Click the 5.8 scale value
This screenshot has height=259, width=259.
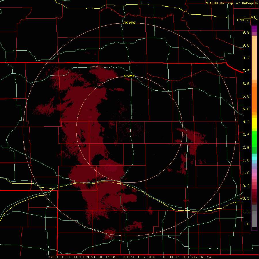click(246, 96)
